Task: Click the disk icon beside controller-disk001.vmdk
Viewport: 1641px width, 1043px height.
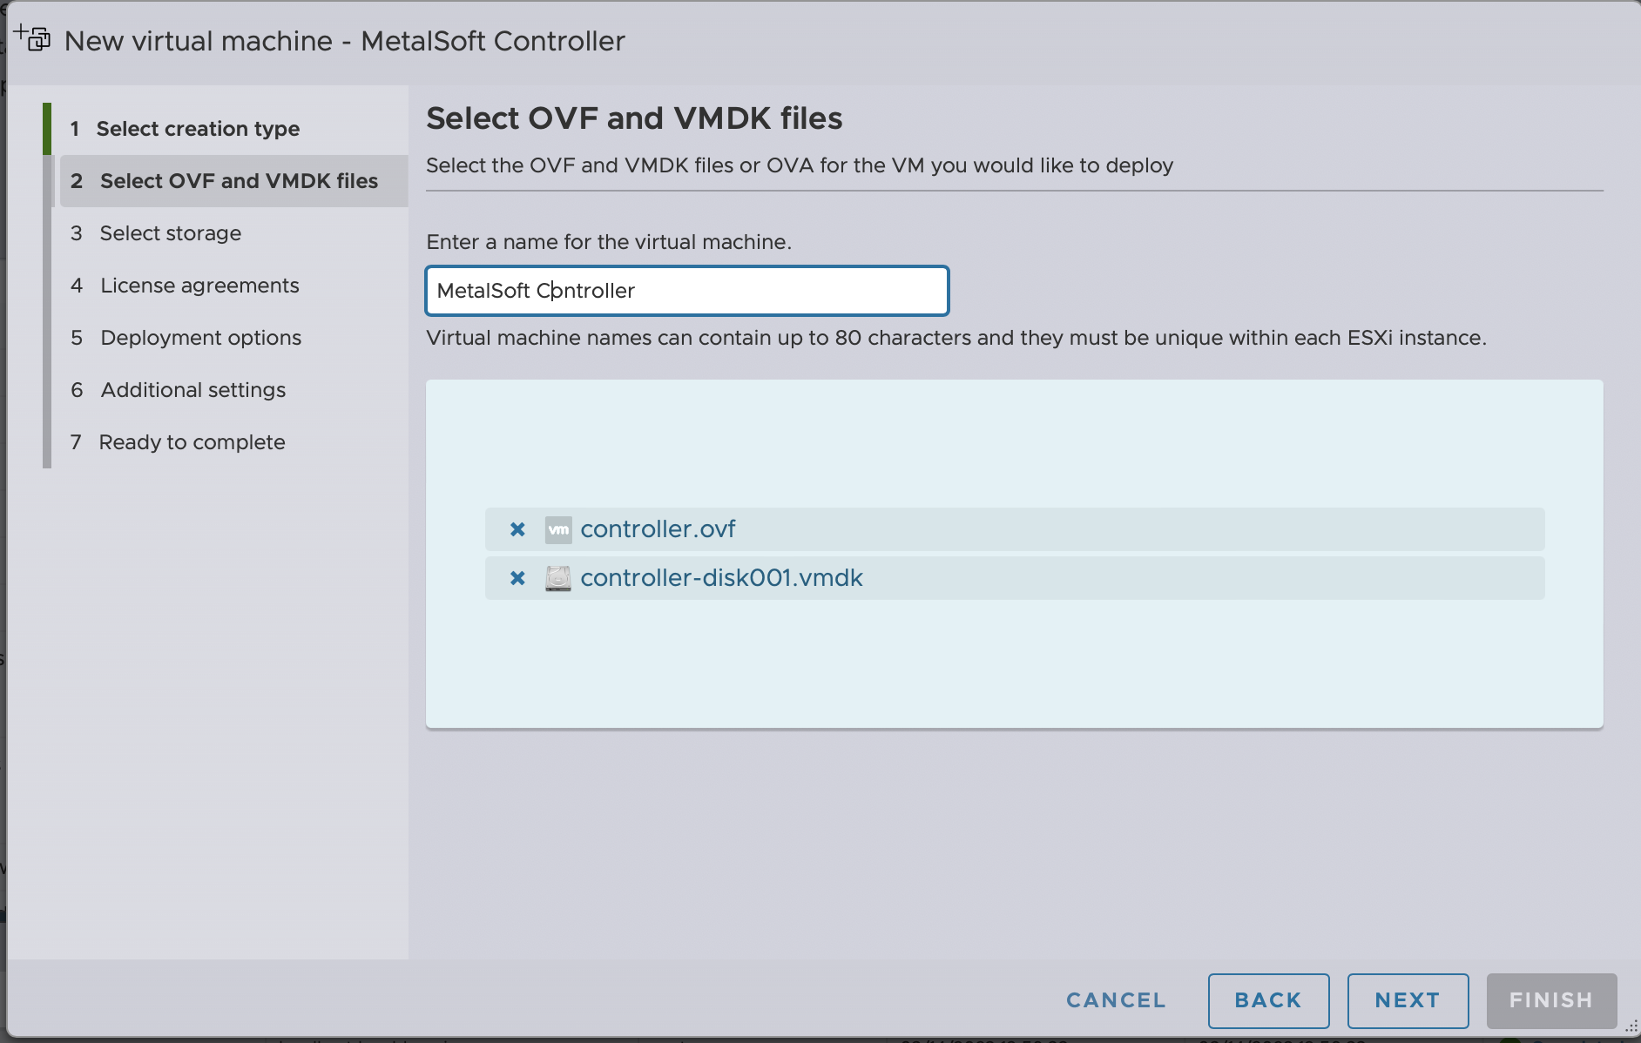Action: tap(558, 578)
